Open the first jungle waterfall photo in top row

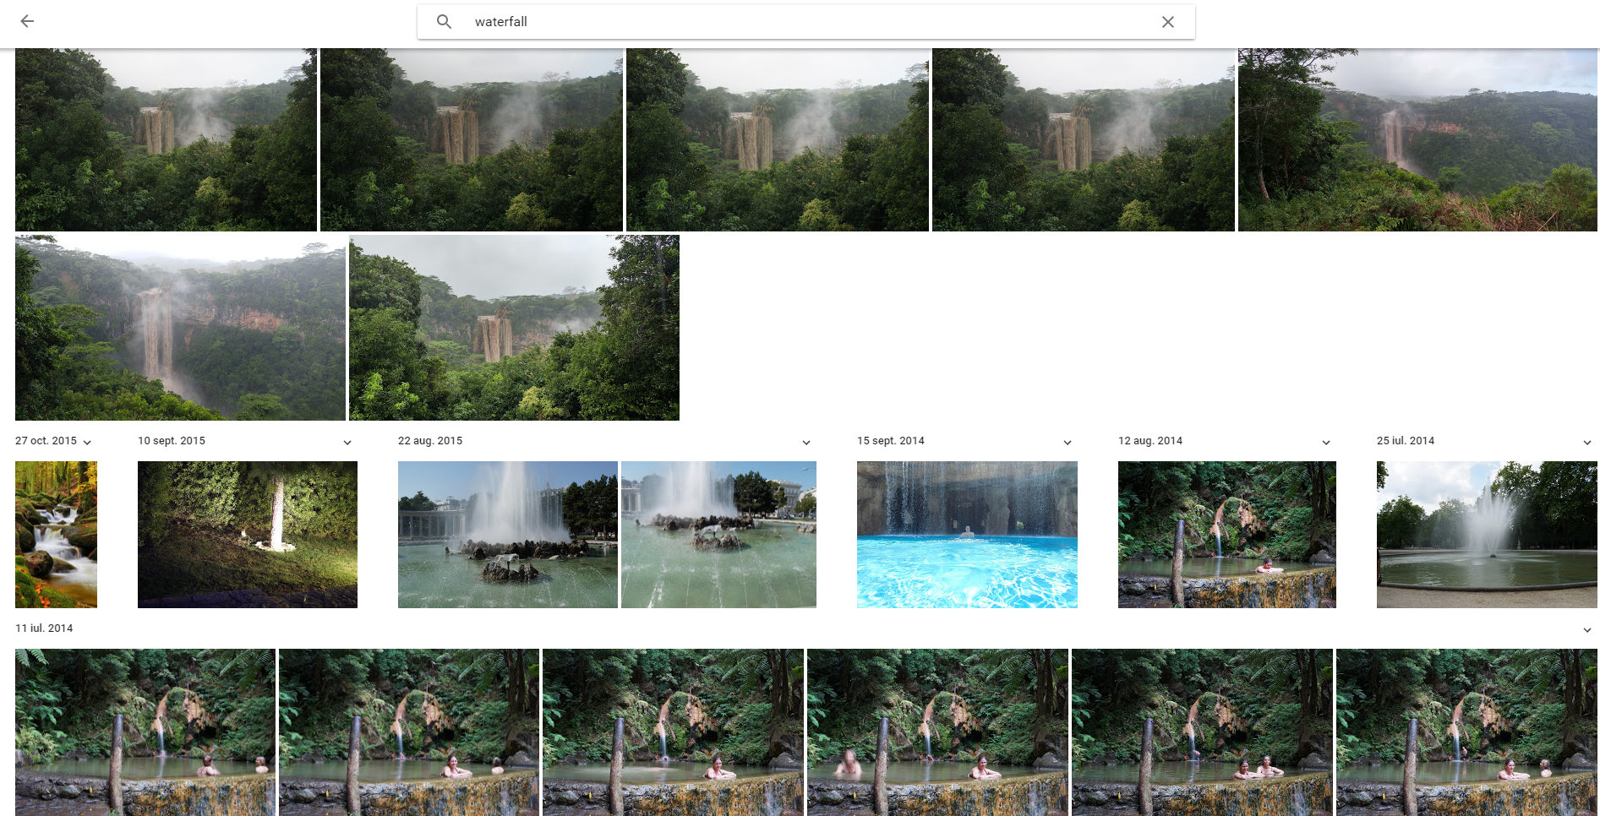click(166, 139)
